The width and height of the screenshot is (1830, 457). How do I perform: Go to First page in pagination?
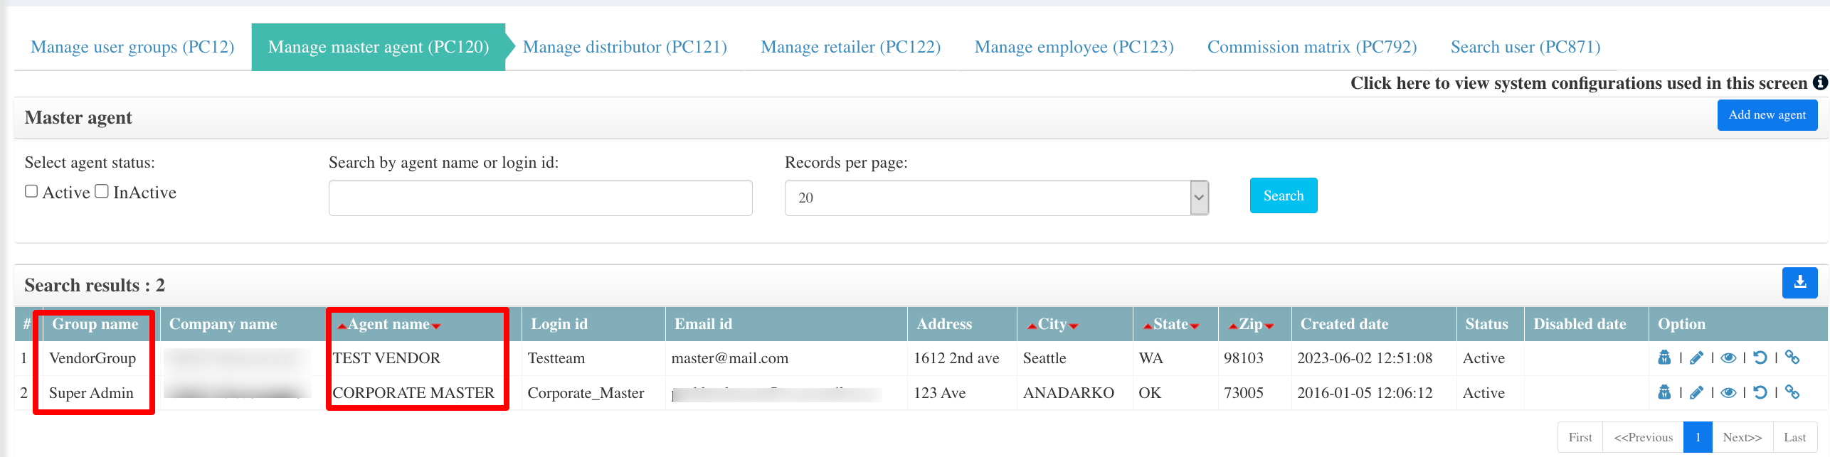1580,437
